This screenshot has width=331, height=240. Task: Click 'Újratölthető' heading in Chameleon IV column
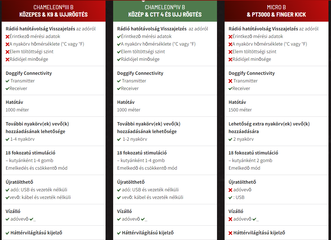[x=131, y=182]
